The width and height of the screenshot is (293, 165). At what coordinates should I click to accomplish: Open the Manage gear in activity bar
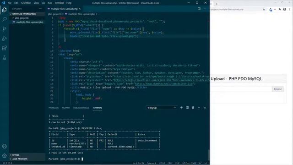pos(4,155)
